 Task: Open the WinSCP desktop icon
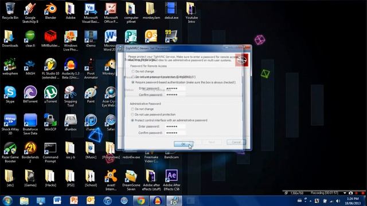50,122
